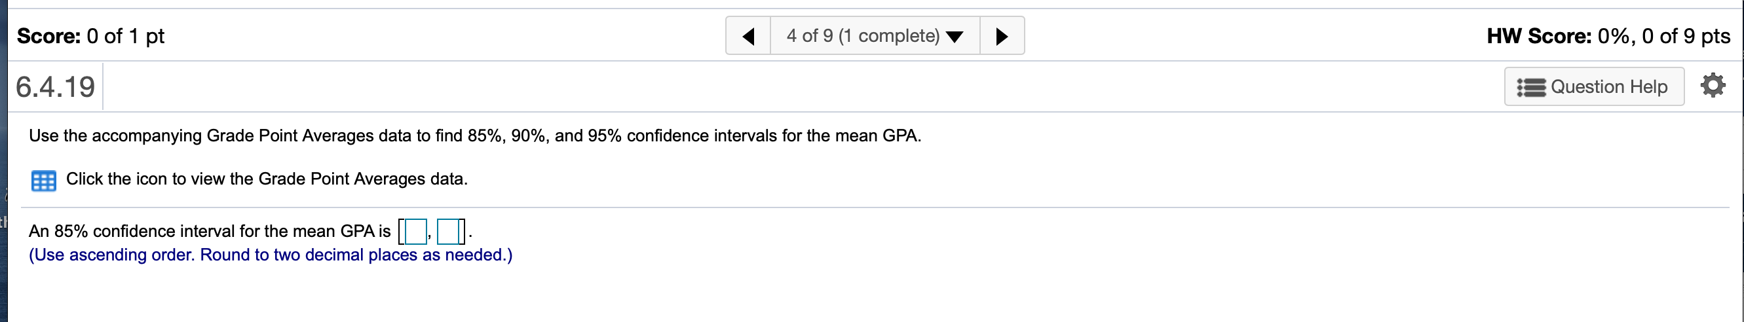1744x322 pixels.
Task: Focus the upper bound confidence interval box
Action: (448, 232)
